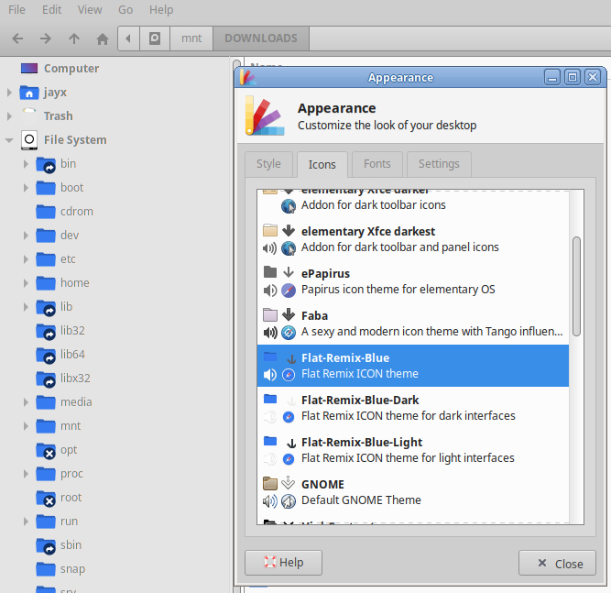Click the cdrom folder icon

[46, 212]
